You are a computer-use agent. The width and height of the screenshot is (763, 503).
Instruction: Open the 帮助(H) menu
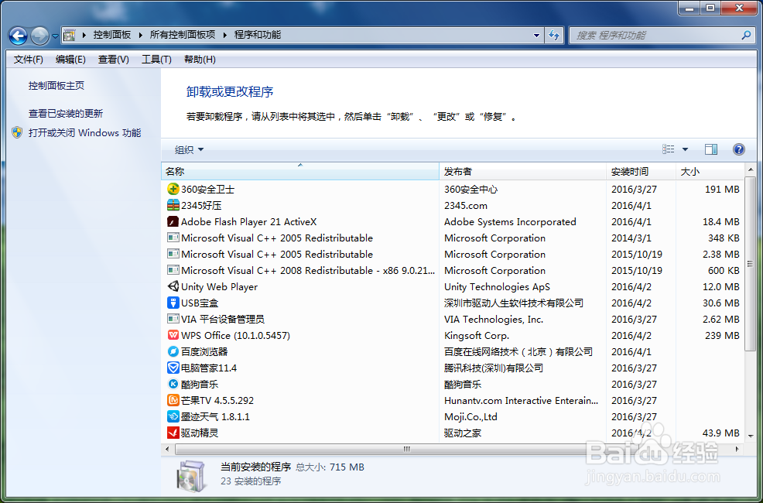(x=200, y=60)
